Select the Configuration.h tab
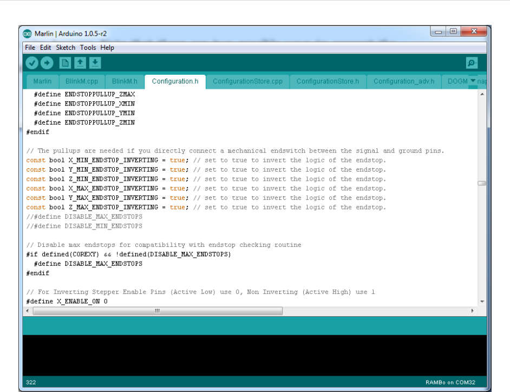The width and height of the screenshot is (510, 392). (x=175, y=81)
